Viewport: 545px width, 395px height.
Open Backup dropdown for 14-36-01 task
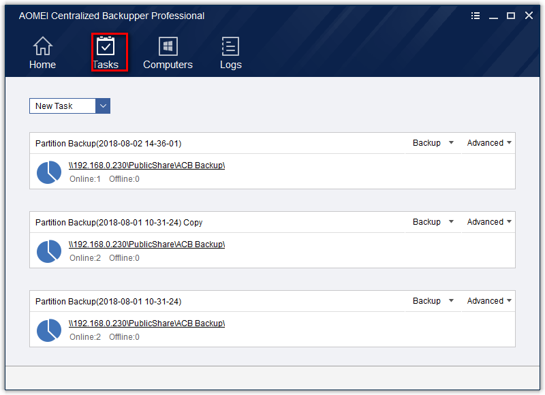tap(433, 143)
